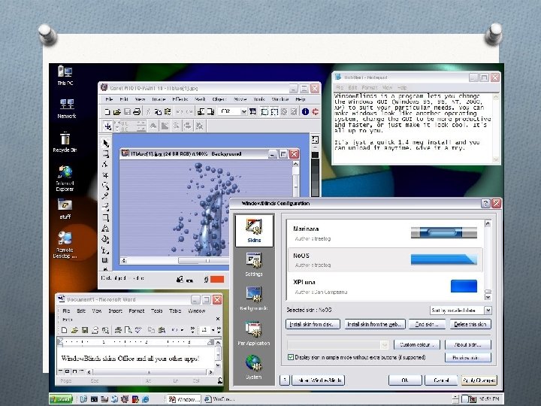Select the XPLuna skin in the list
This screenshot has width=541, height=406.
point(385,286)
